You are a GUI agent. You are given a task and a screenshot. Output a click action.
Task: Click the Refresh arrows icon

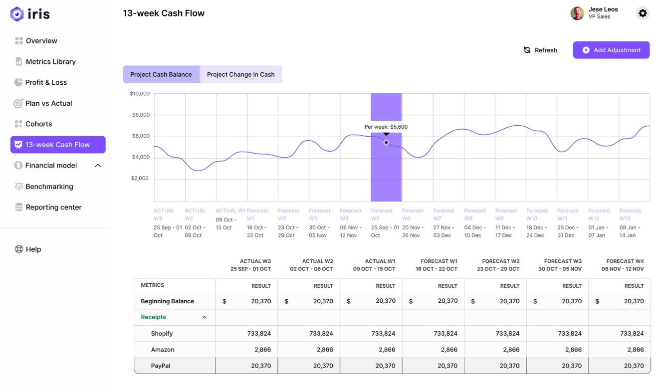[527, 50]
